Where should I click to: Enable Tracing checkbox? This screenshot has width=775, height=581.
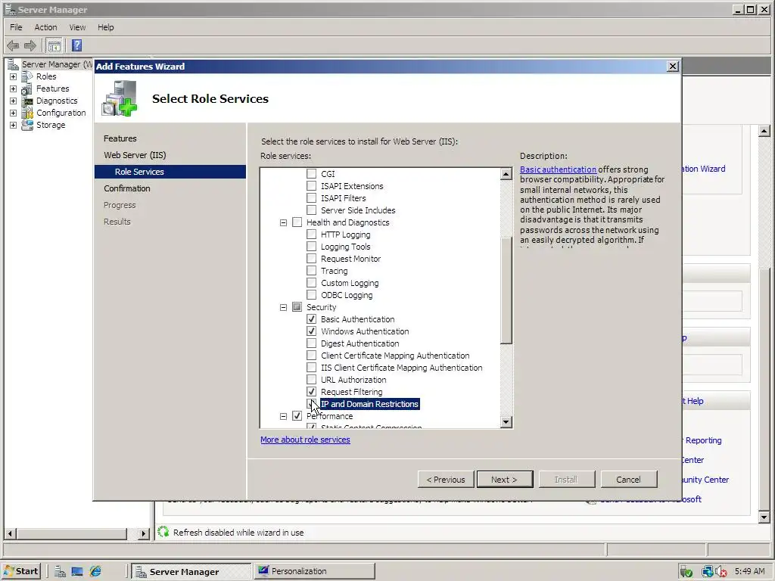311,271
